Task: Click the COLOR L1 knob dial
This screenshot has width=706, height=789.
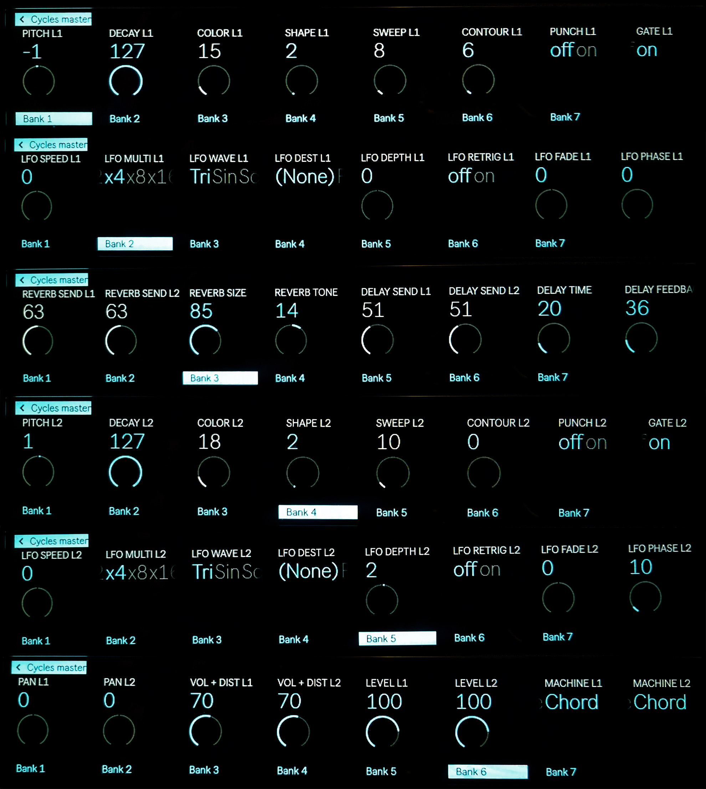Action: tap(214, 81)
